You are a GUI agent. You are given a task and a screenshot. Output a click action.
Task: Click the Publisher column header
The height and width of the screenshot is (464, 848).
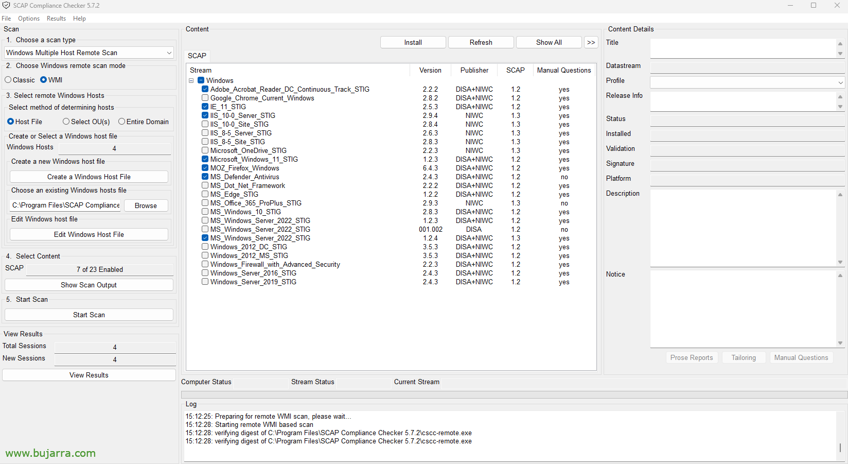tap(474, 70)
